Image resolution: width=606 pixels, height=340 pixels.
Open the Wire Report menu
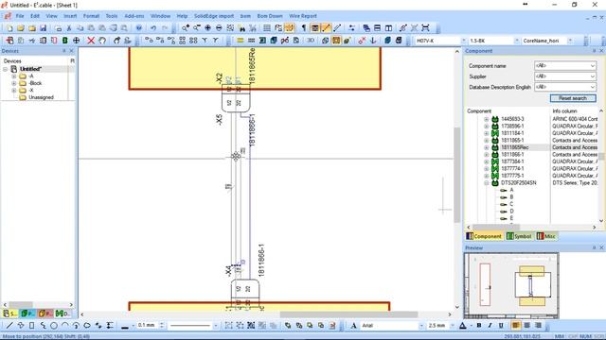(x=303, y=16)
